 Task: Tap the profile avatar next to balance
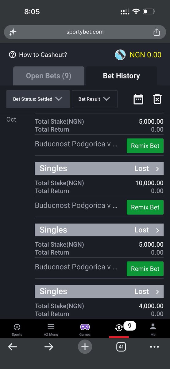pos(120,55)
